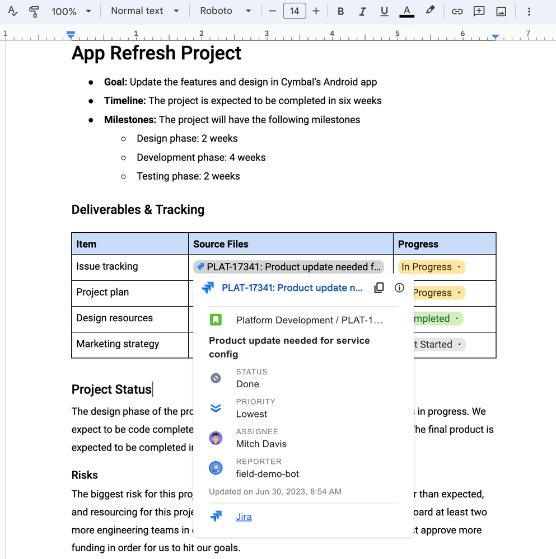Screen dimensions: 556x559
Task: Click the add comment icon
Action: [479, 11]
